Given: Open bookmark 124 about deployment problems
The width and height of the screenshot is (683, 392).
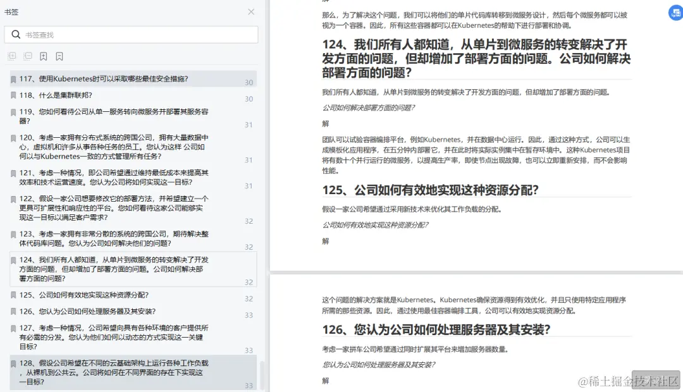Looking at the screenshot, I should pyautogui.click(x=133, y=269).
